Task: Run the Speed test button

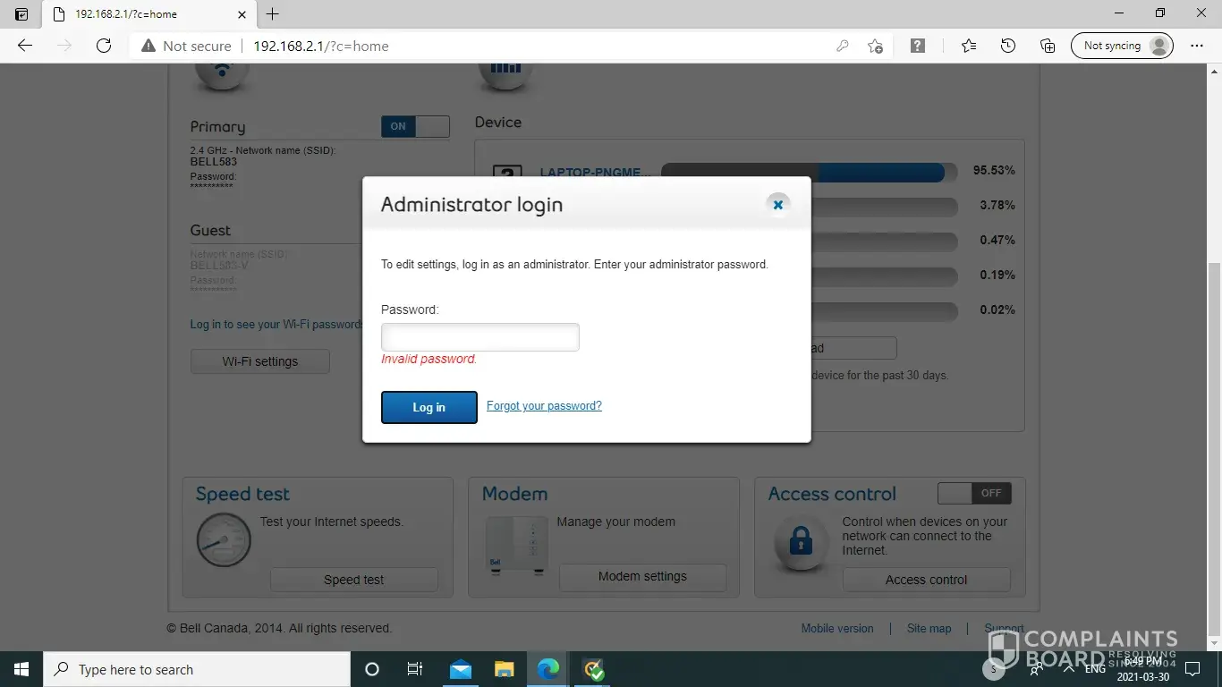Action: 354,580
